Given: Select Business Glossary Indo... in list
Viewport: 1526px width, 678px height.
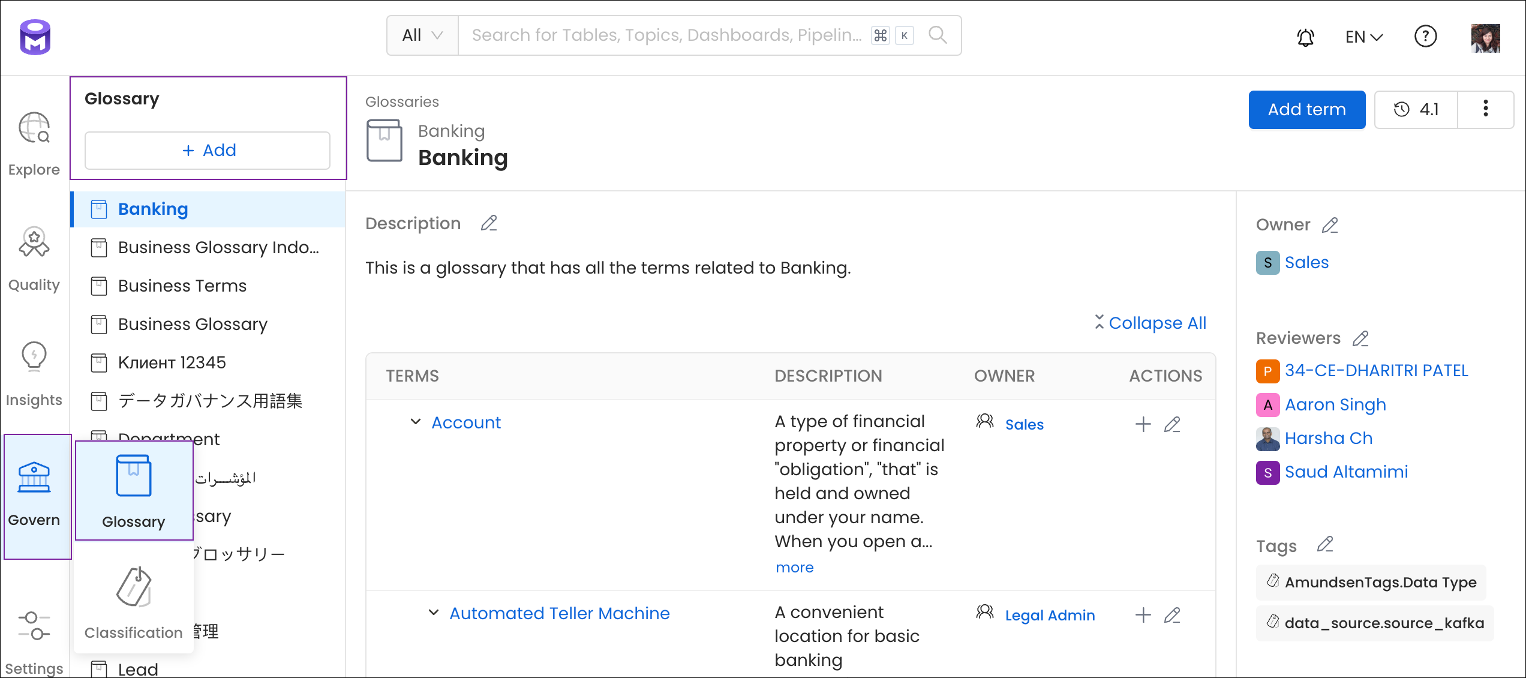Looking at the screenshot, I should click(208, 247).
